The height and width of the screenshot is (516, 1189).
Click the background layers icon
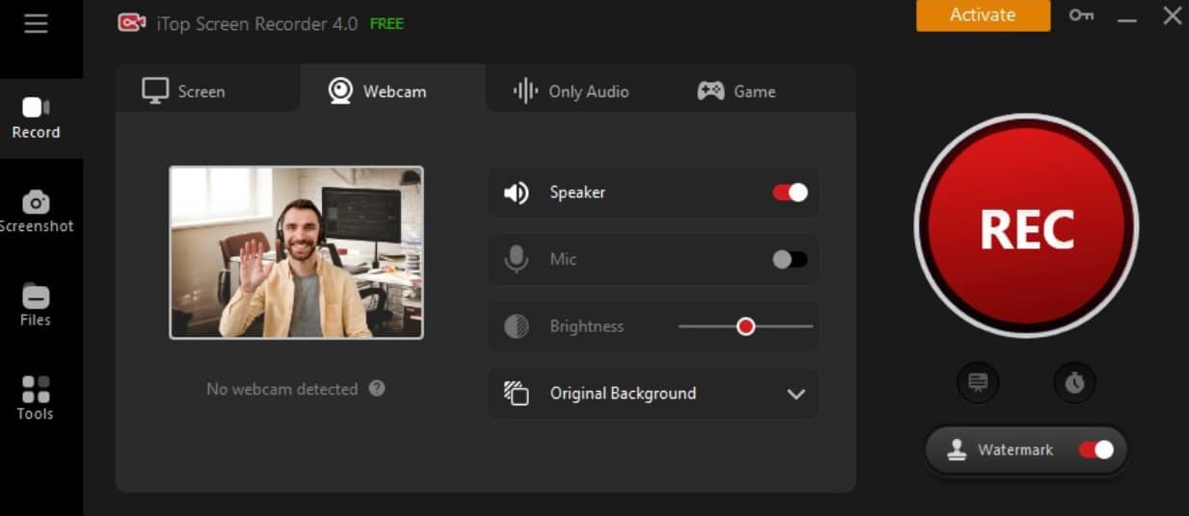point(516,393)
